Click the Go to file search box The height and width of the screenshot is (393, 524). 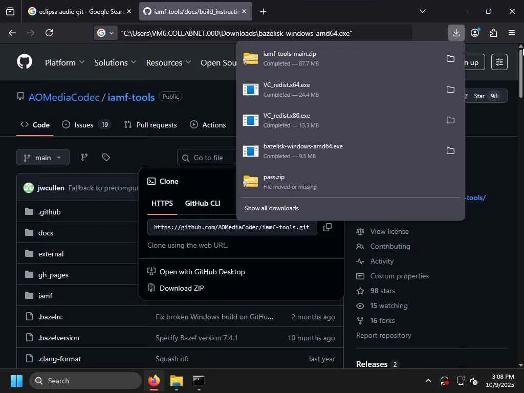208,158
